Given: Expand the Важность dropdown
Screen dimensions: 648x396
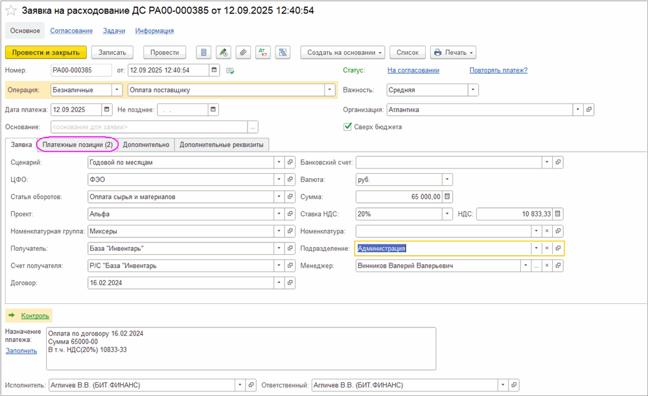Looking at the screenshot, I should (x=473, y=90).
